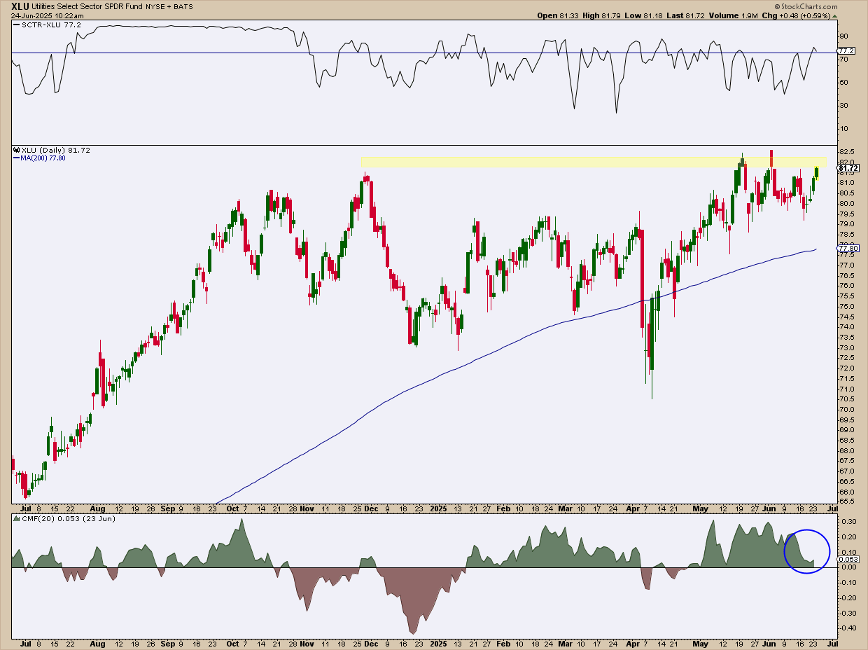Click the 81.72 last price tag
Viewport: 868px width, 650px height.
848,168
